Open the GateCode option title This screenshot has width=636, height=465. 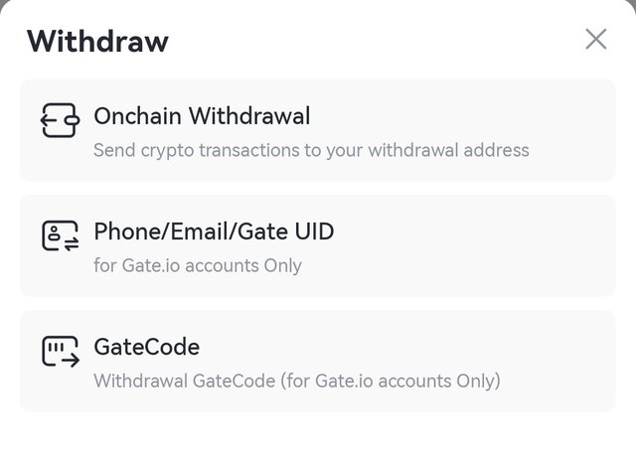point(147,347)
